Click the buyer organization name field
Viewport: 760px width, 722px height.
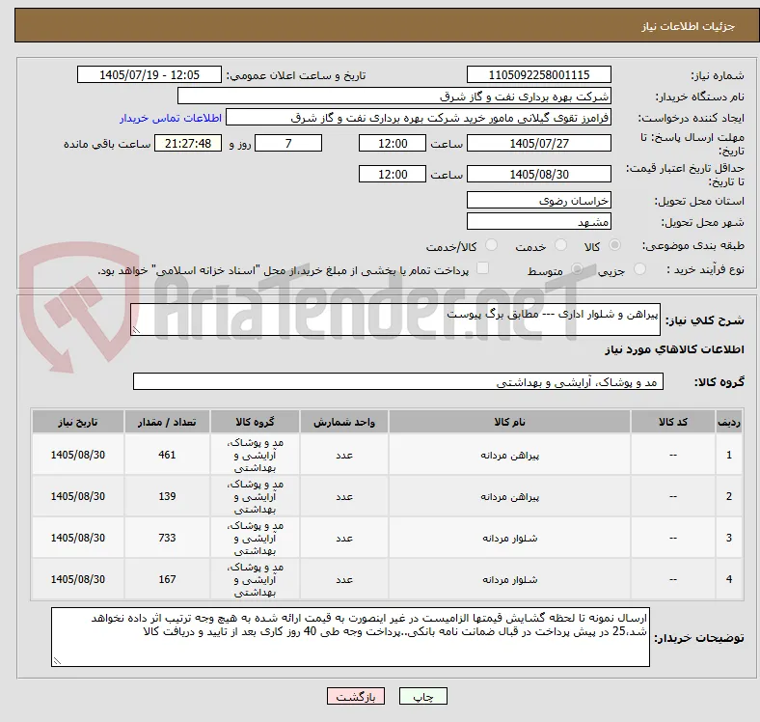pyautogui.click(x=394, y=97)
